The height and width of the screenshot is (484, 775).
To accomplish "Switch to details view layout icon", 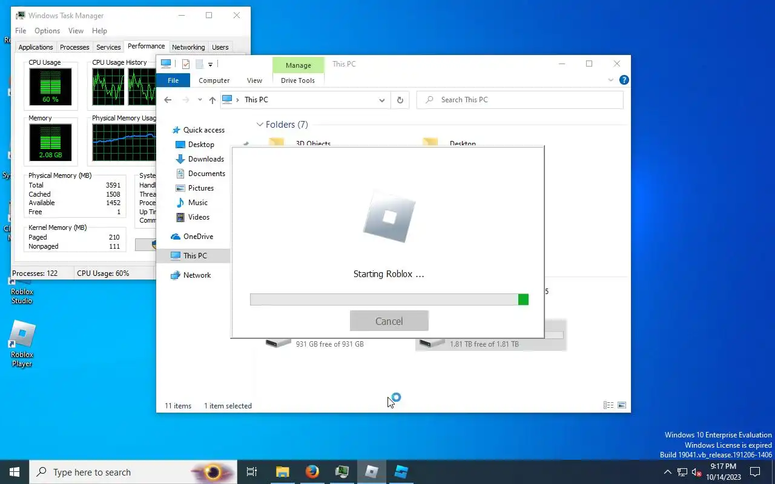I will [x=608, y=405].
